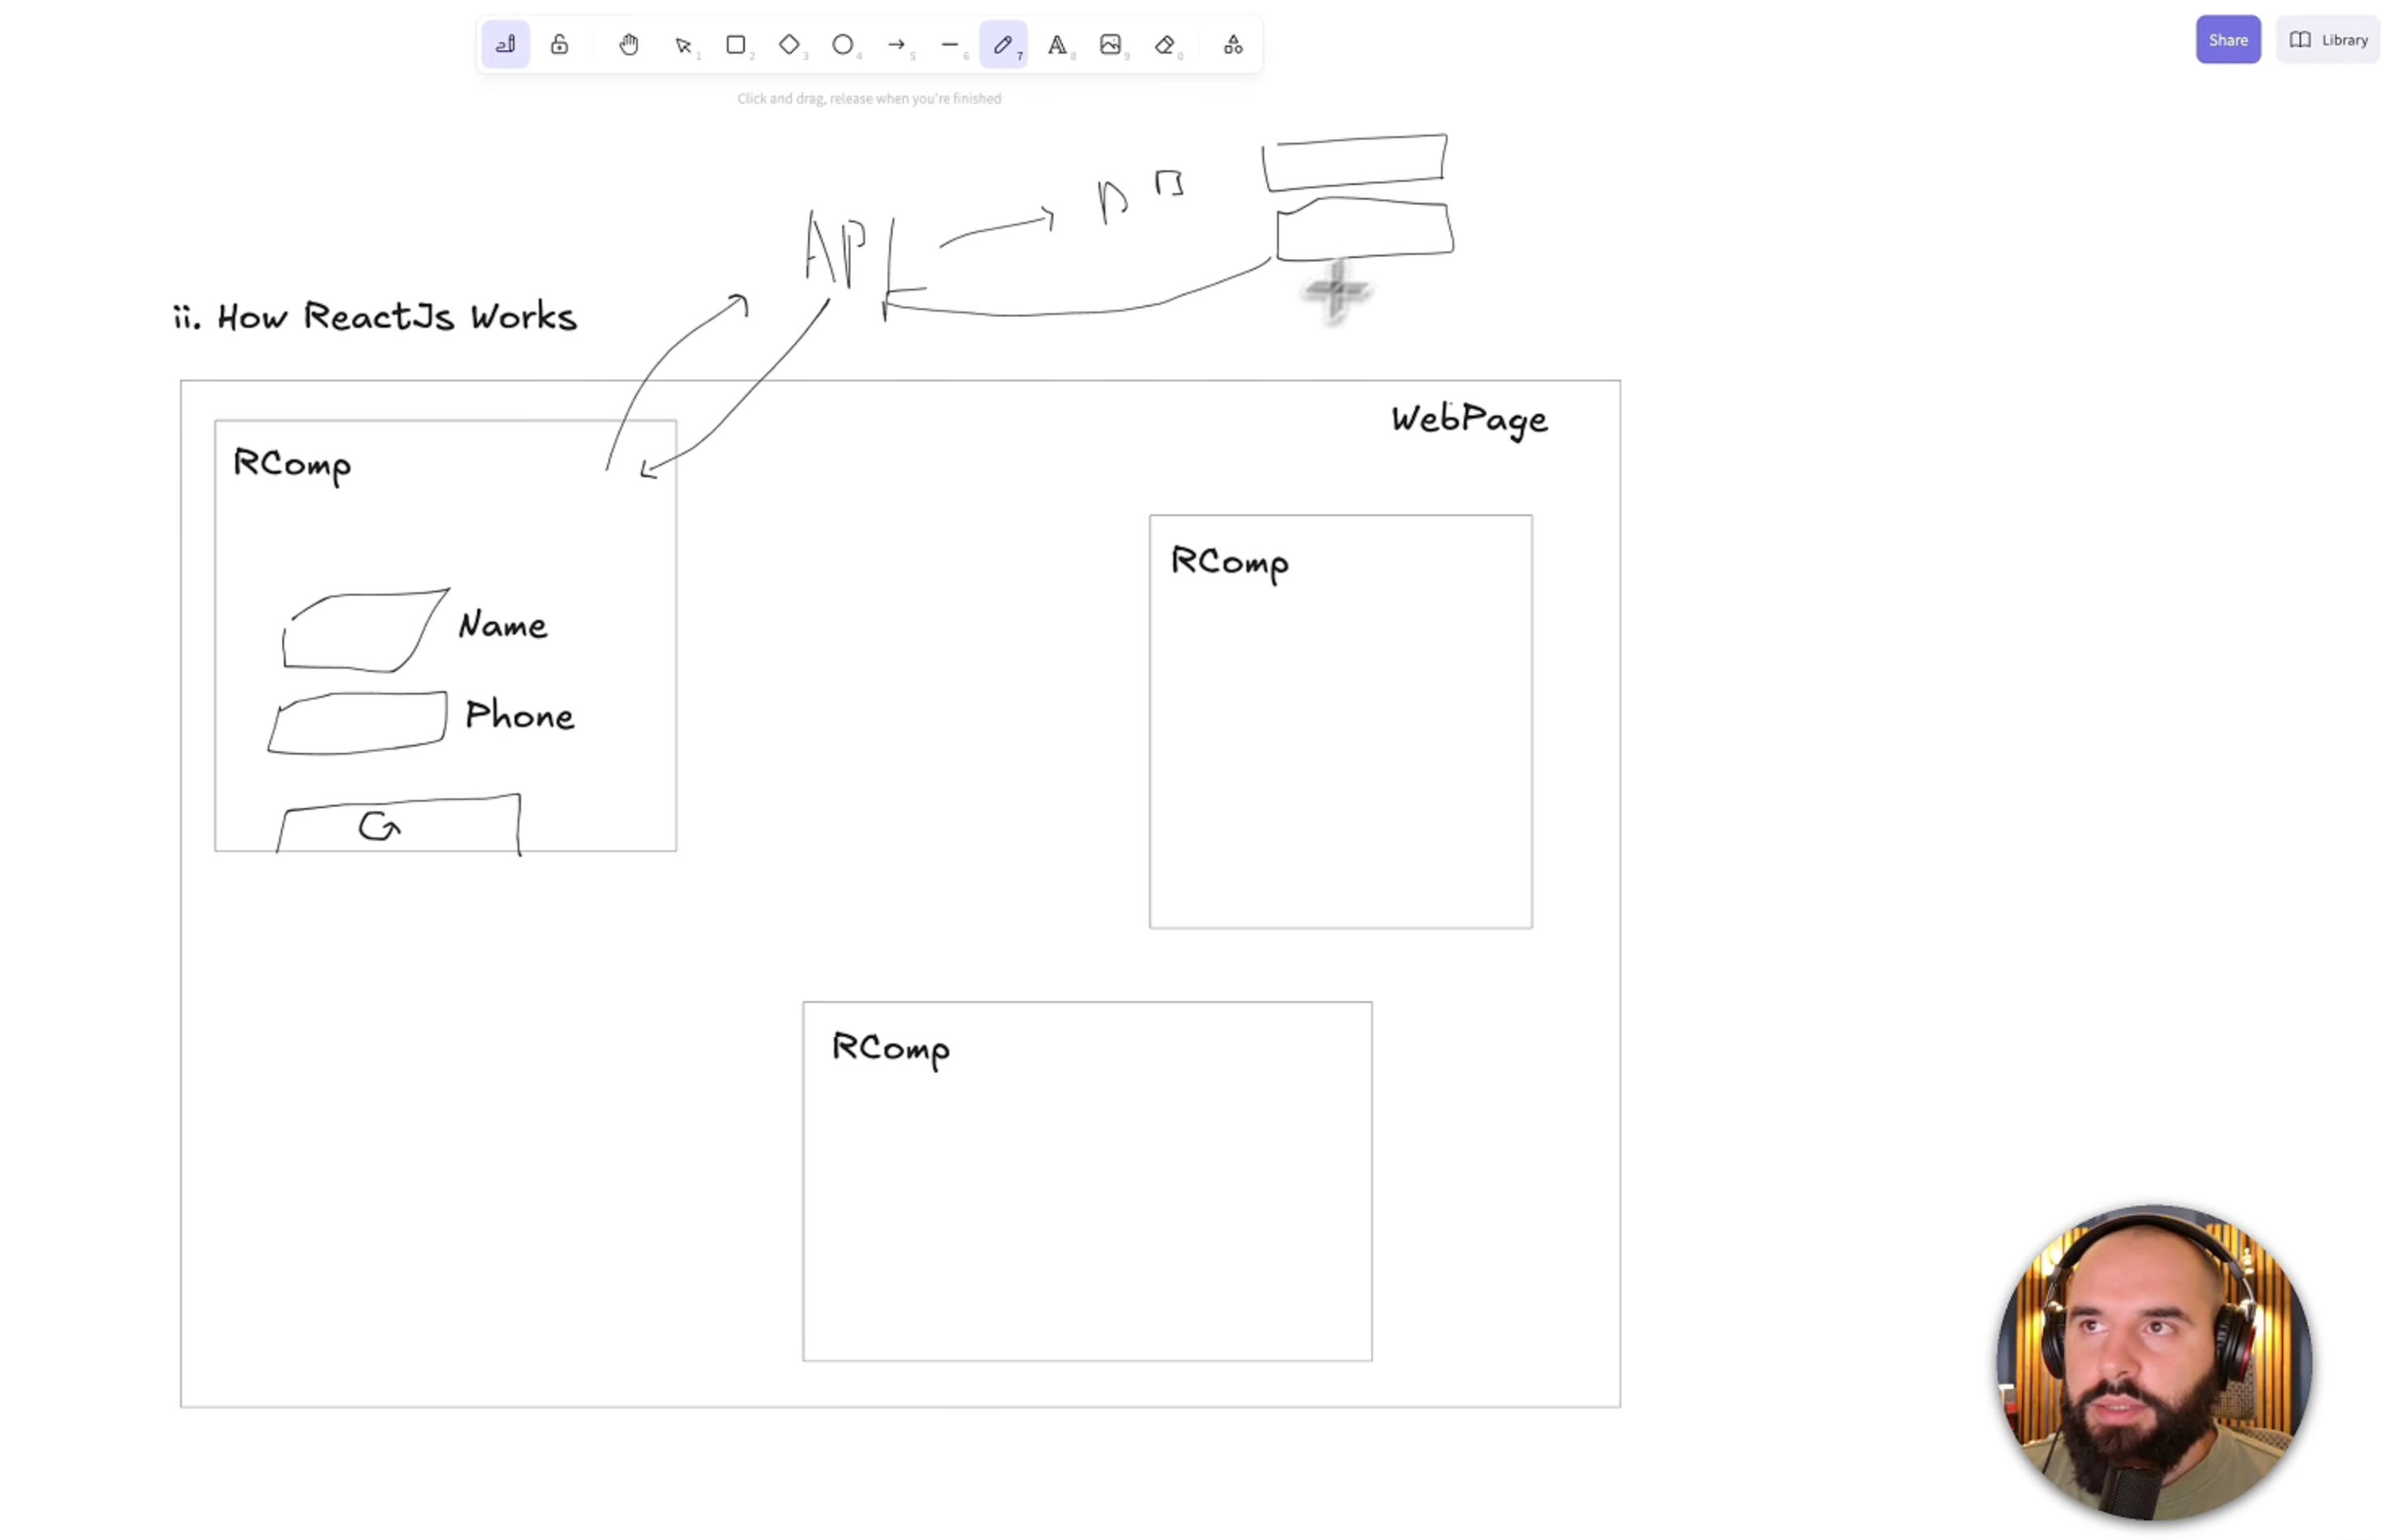Toggle pen mode in the toolbar

pyautogui.click(x=505, y=45)
